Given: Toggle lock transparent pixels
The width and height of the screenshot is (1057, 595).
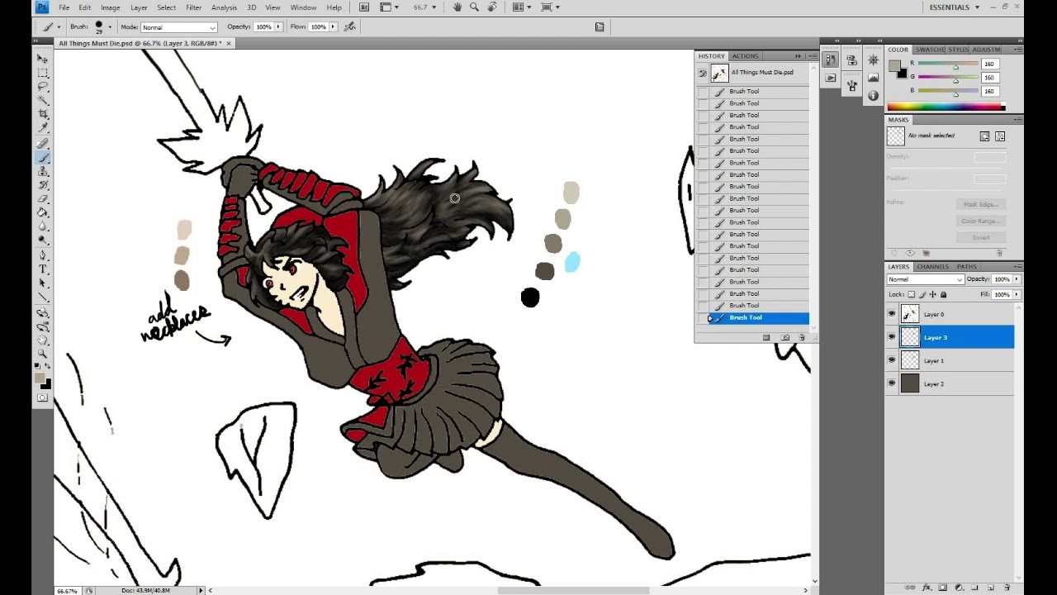Looking at the screenshot, I should 912,295.
